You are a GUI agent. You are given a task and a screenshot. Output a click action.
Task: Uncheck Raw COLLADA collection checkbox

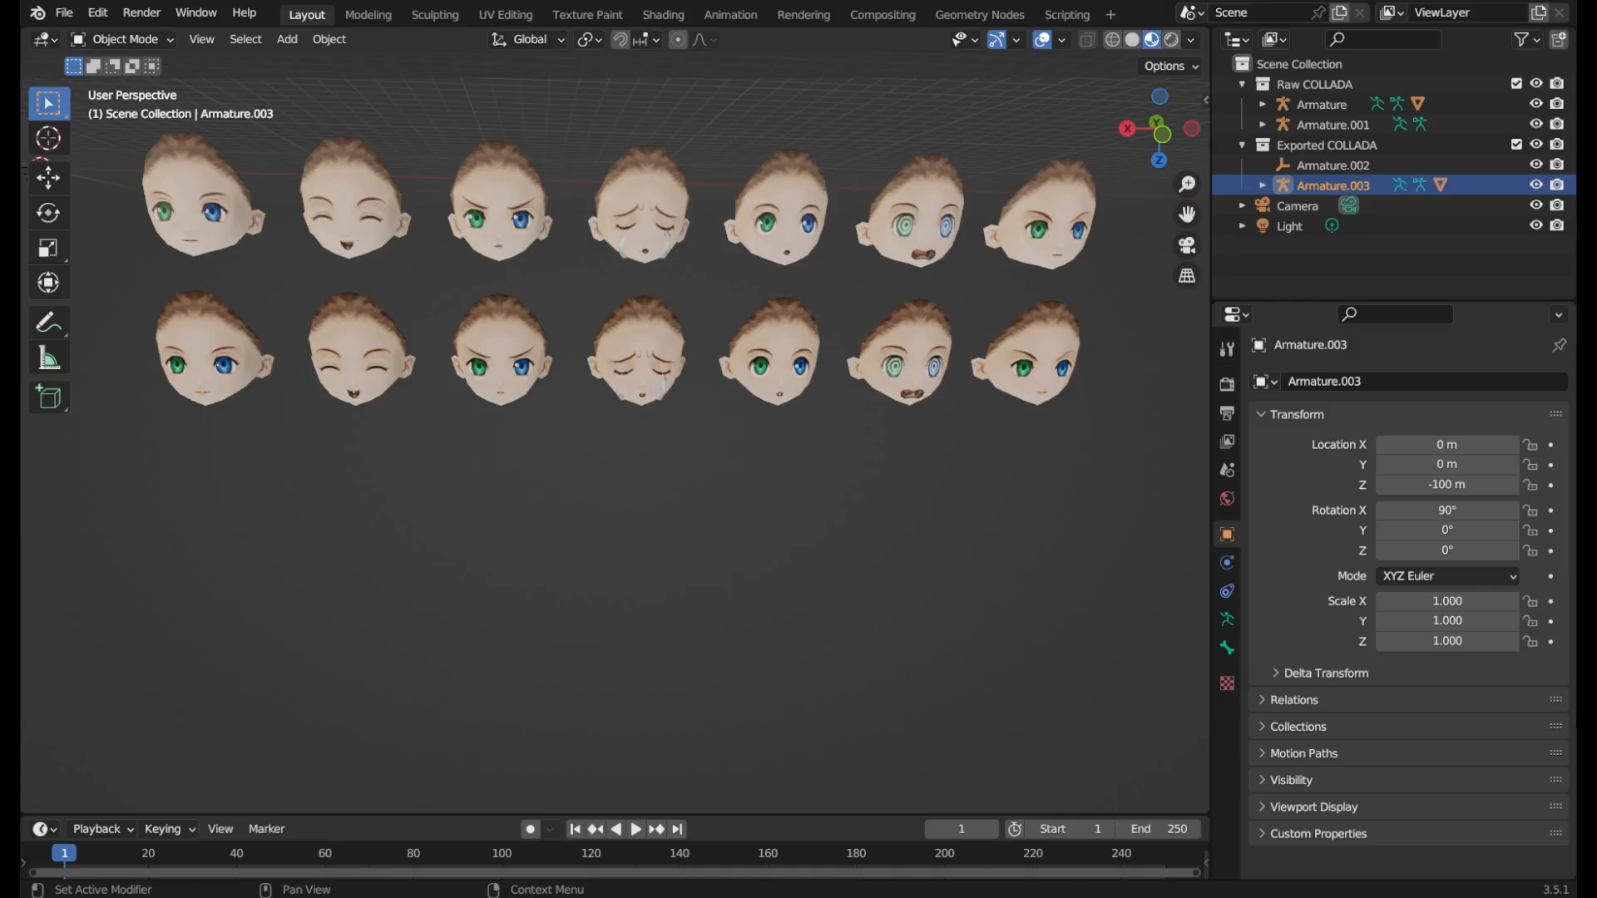coord(1515,84)
